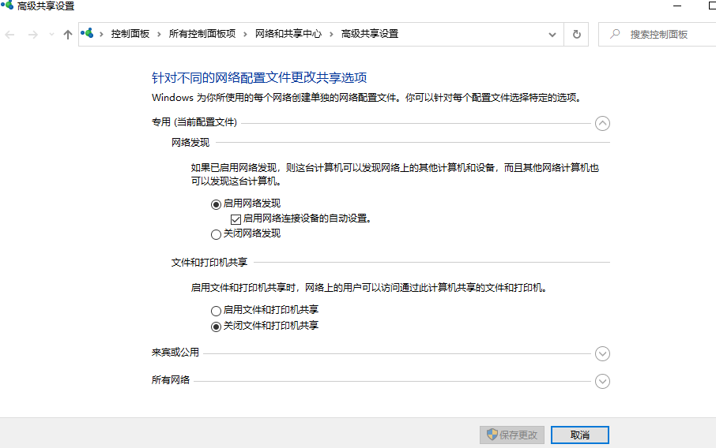Select 关闭文件和打印机共享 option

click(217, 327)
